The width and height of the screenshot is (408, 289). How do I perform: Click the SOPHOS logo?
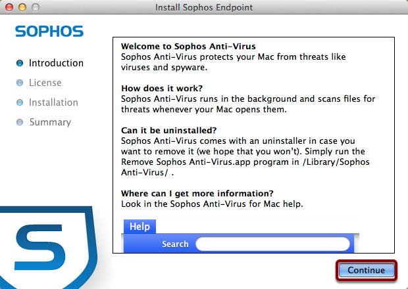[49, 32]
